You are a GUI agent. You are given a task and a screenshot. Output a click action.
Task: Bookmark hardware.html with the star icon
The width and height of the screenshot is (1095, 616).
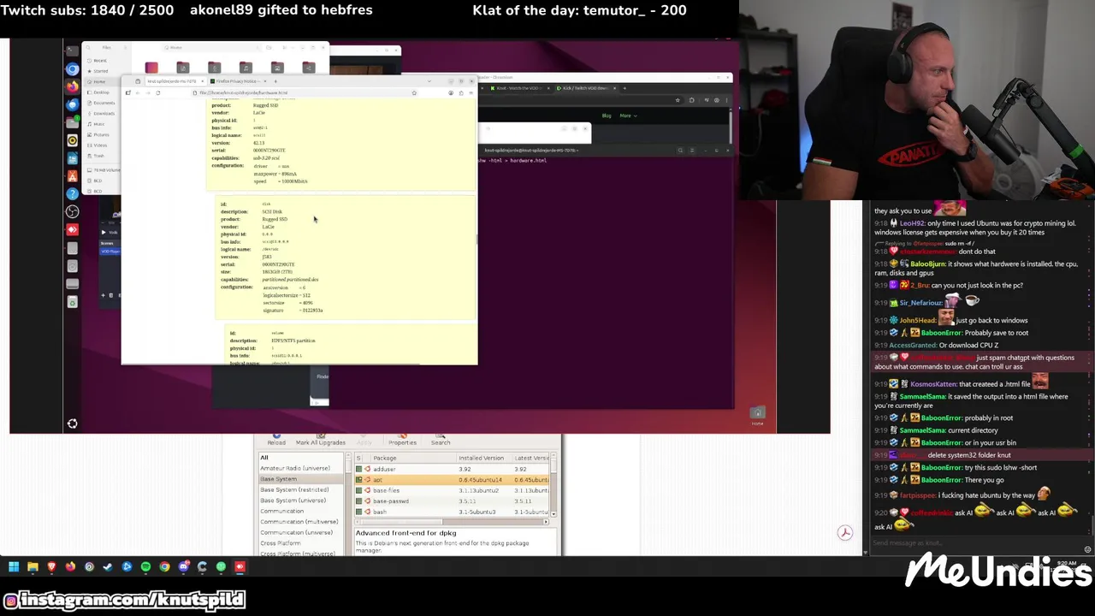point(414,92)
